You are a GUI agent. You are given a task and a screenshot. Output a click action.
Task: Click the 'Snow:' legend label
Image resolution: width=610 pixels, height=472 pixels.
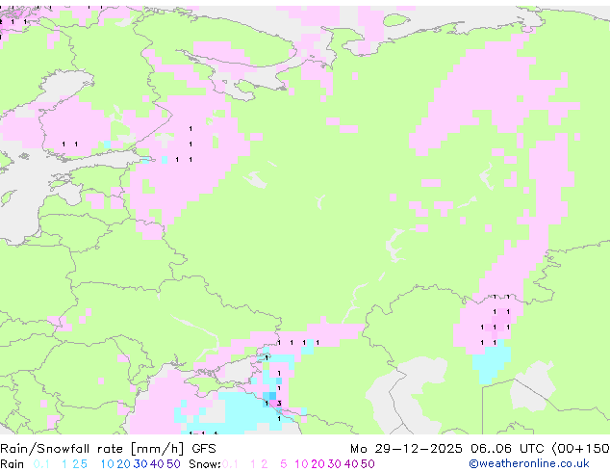(x=205, y=464)
